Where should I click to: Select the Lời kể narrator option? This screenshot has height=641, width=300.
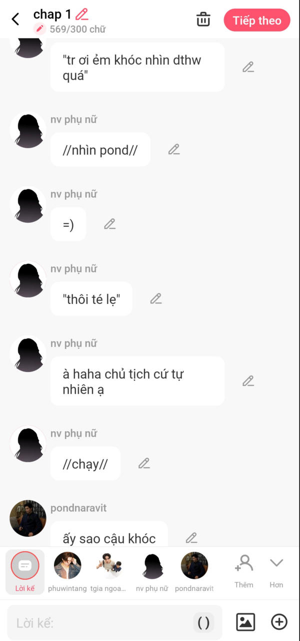point(25,571)
